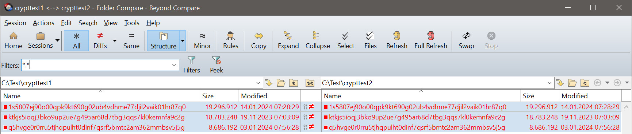Open the Actions menu
The height and width of the screenshot is (134, 632).
click(x=43, y=23)
